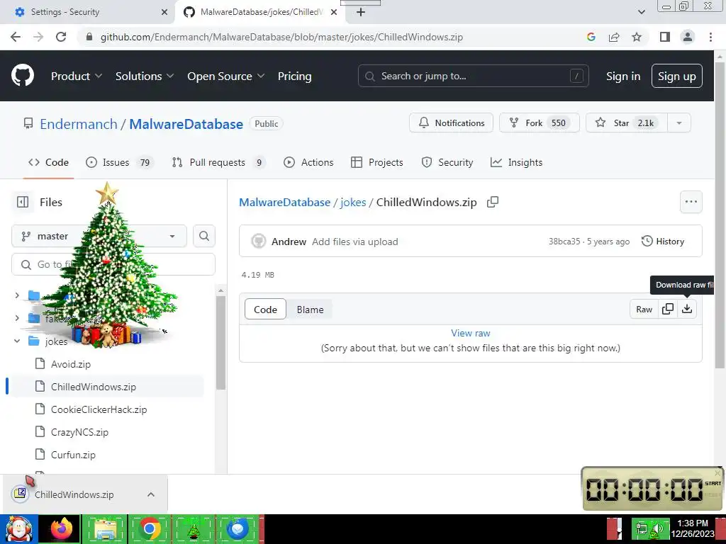Image resolution: width=726 pixels, height=544 pixels.
Task: Open the three-dot more file actions
Action: point(691,202)
